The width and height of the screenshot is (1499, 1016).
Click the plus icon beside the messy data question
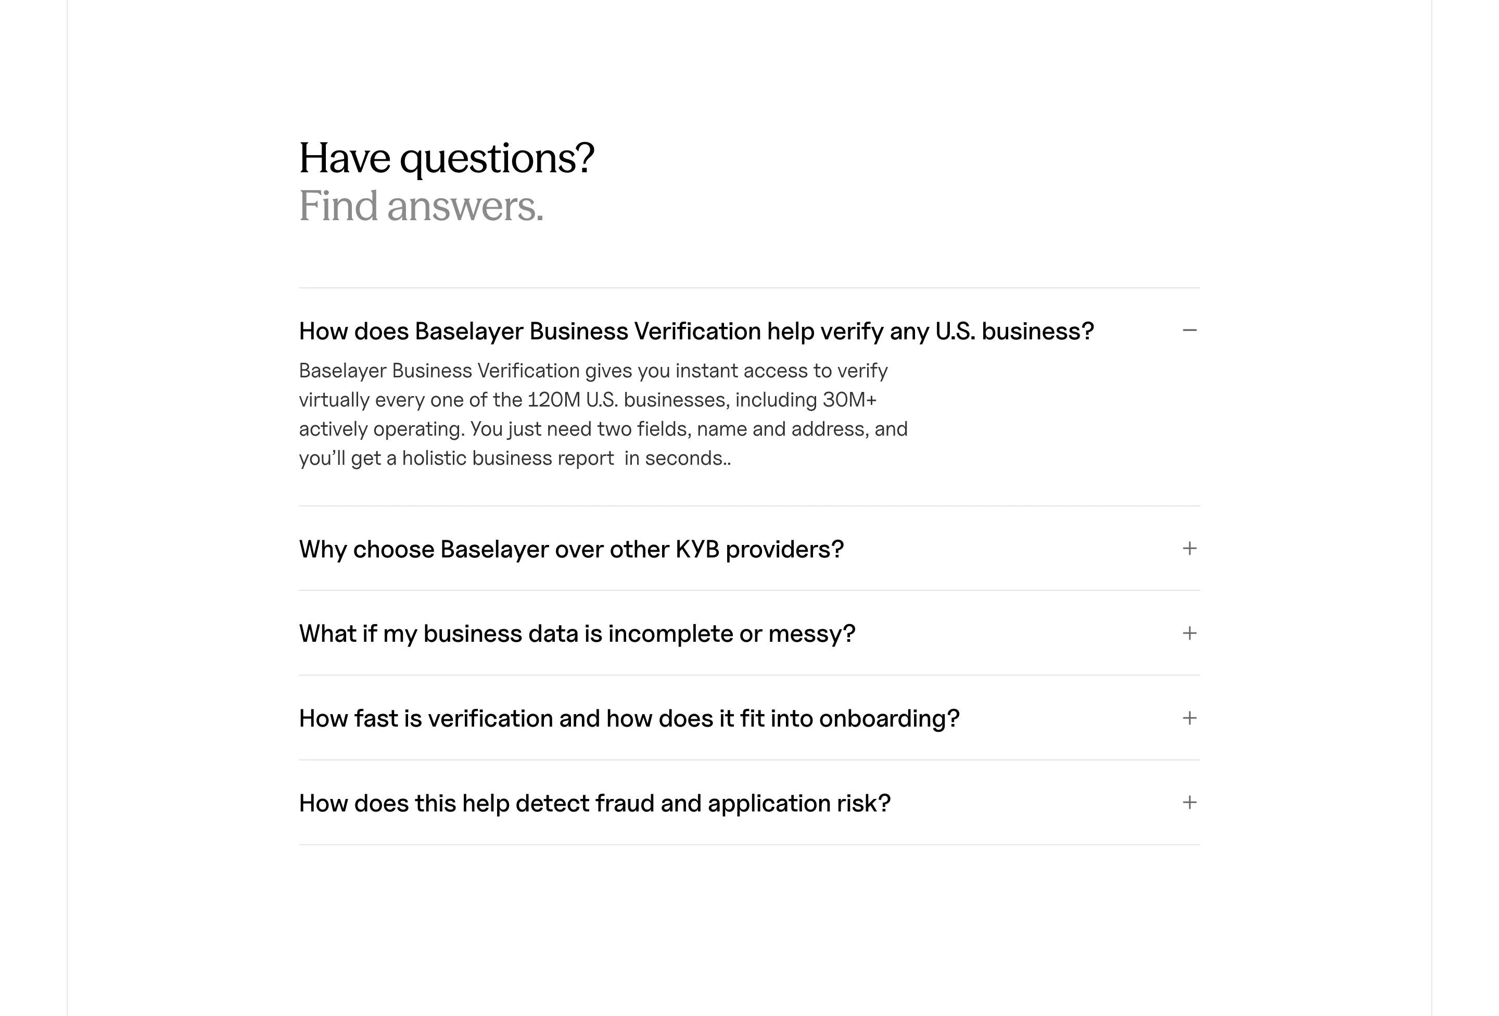pos(1189,633)
